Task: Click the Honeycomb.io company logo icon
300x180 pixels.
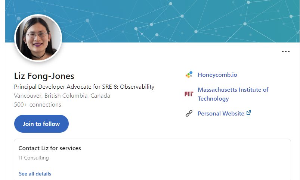Action: [189, 75]
